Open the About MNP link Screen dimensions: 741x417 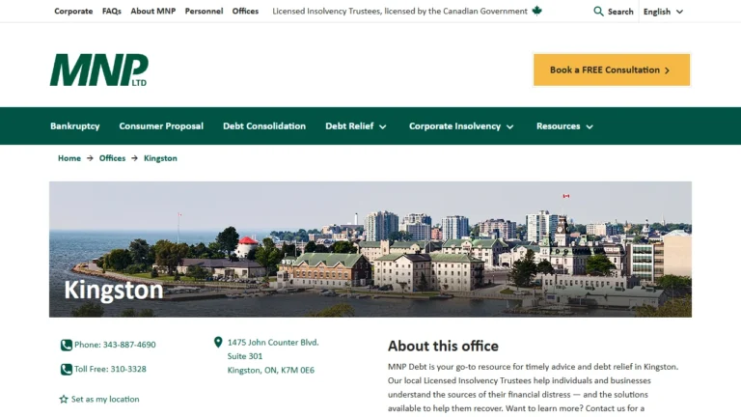[x=153, y=11]
